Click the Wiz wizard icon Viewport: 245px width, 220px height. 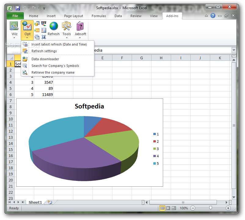[x=14, y=27]
